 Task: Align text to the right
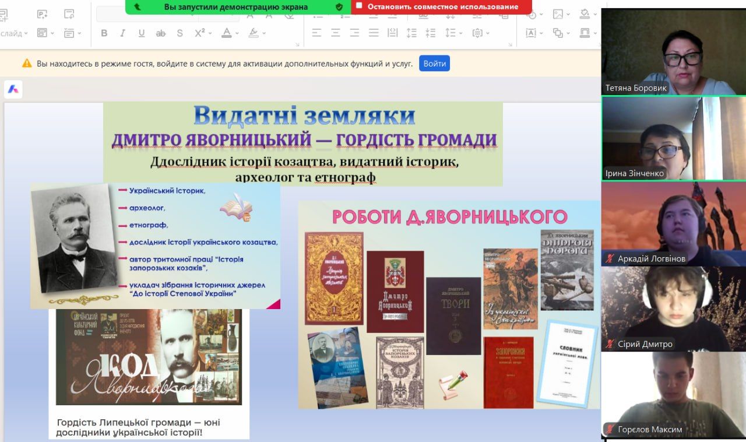[x=354, y=33]
